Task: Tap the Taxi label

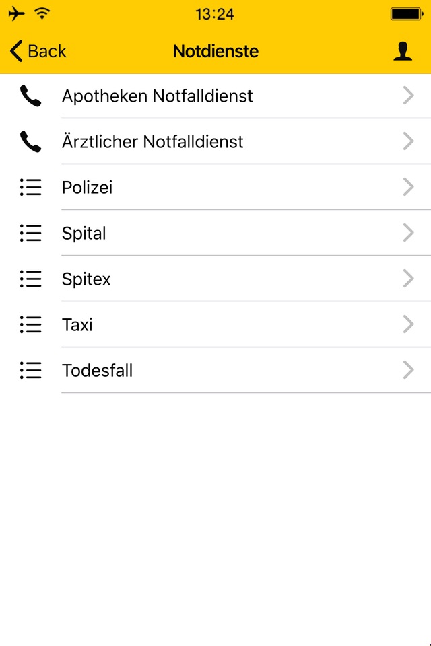Action: click(x=77, y=325)
